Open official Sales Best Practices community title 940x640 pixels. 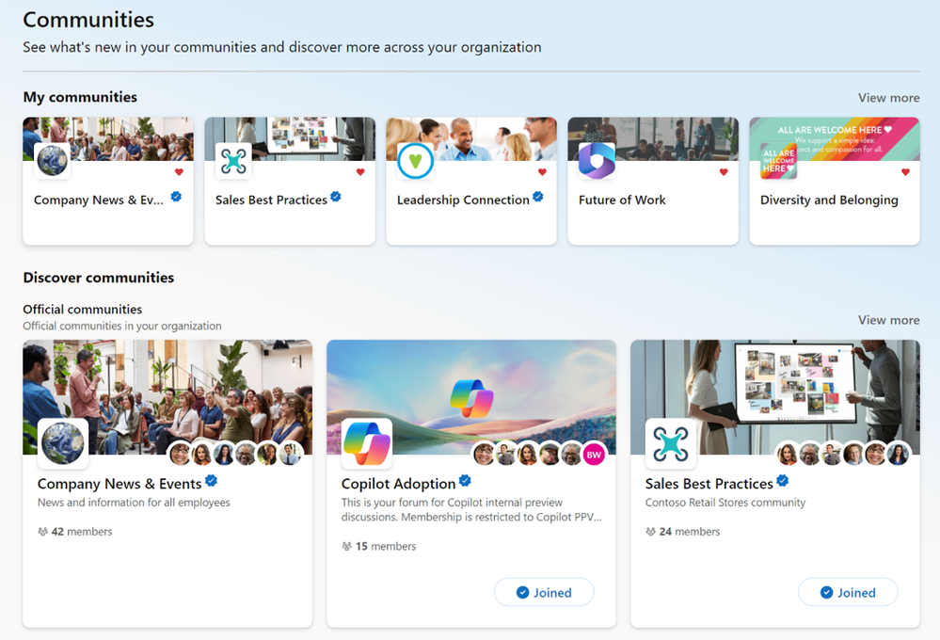pos(709,484)
